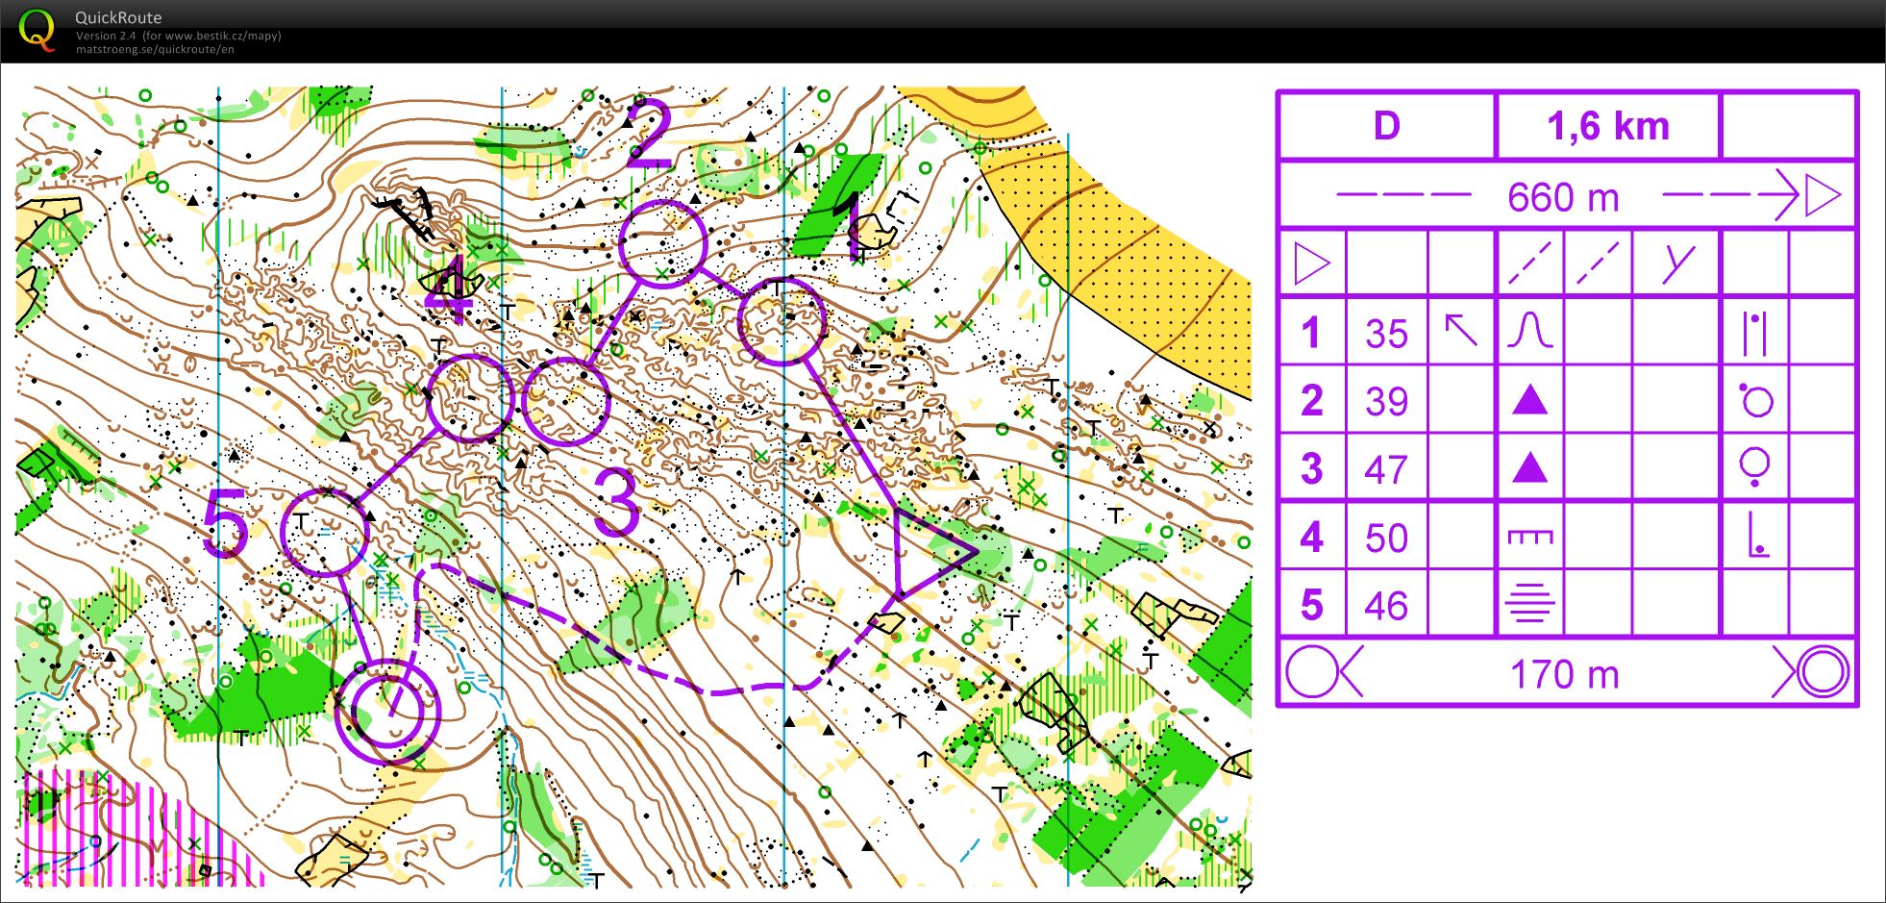Image resolution: width=1886 pixels, height=903 pixels.
Task: Select the control circle nearest the large number 2
Action: (x=663, y=243)
